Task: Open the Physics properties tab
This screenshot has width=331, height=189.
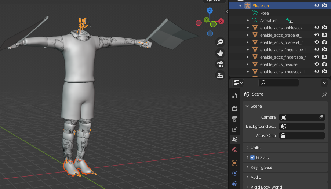Action: tap(235, 173)
